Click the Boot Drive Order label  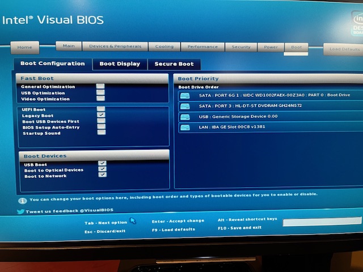(199, 87)
